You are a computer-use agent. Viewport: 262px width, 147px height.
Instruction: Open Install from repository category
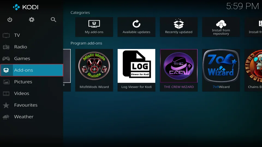click(x=221, y=27)
